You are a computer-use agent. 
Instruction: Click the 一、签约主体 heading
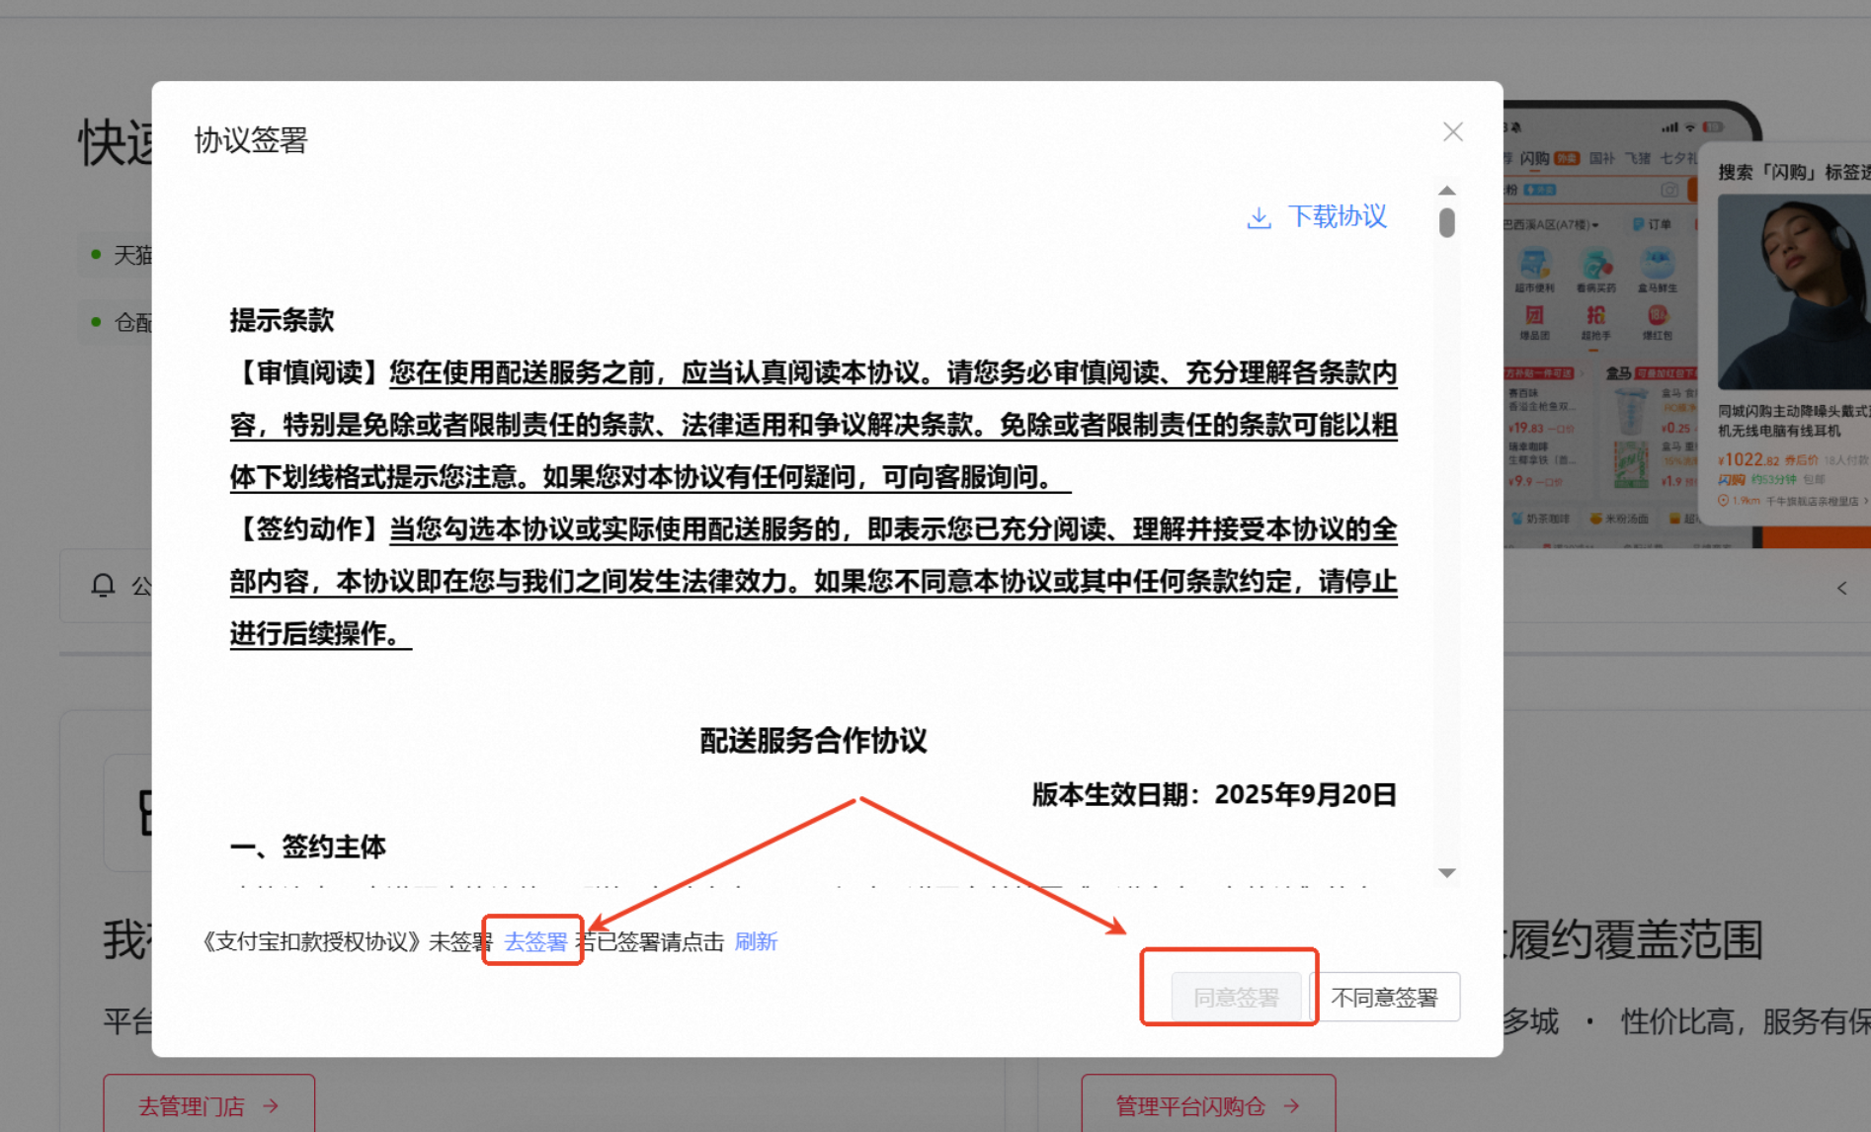307,847
